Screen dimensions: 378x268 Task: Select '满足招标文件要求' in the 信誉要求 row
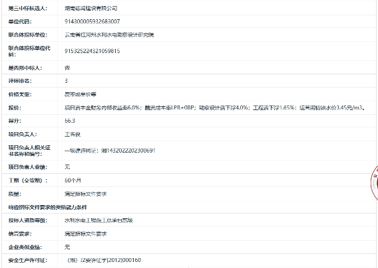click(86, 234)
